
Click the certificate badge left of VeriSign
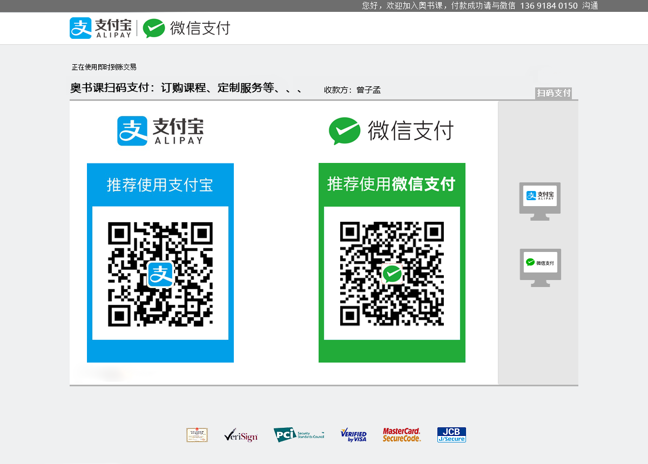(197, 435)
